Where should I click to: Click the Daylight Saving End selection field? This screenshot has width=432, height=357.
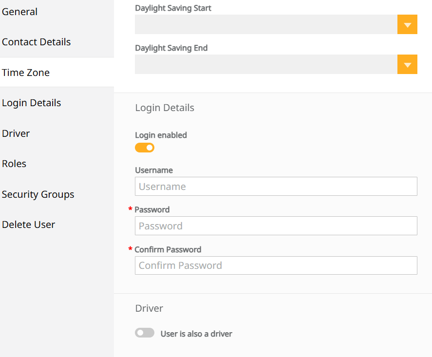pyautogui.click(x=266, y=64)
